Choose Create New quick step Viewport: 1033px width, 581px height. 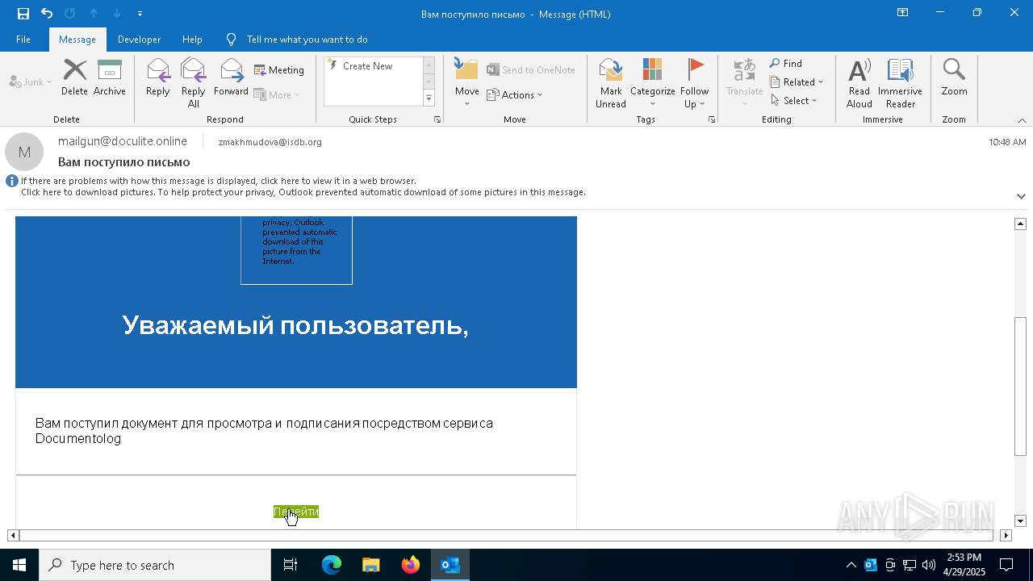pos(367,66)
